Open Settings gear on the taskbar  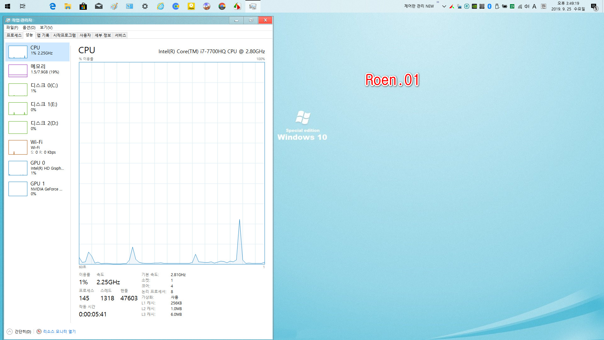(x=145, y=6)
